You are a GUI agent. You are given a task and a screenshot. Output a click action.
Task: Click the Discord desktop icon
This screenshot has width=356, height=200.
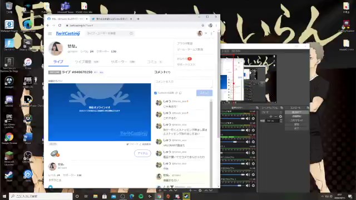tap(9, 101)
